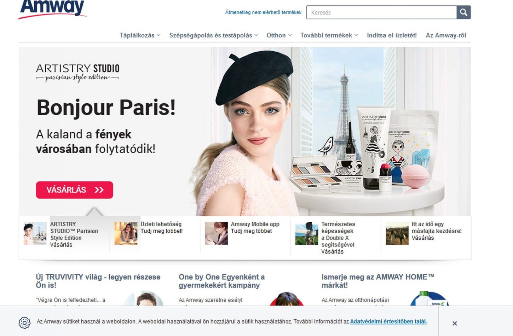Open the Adatvédelmi értesítőben talál link

coord(388,321)
